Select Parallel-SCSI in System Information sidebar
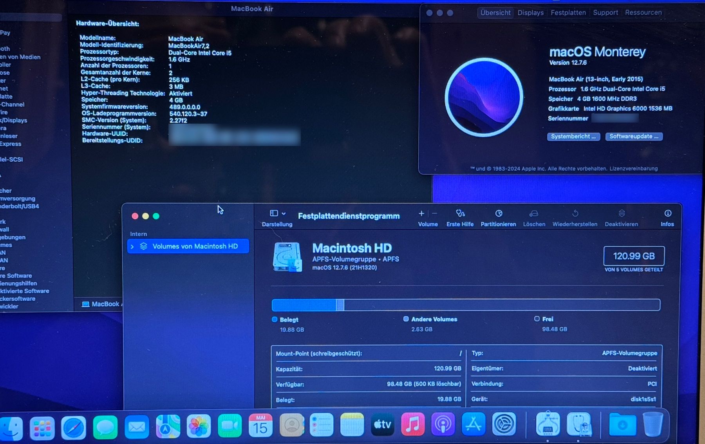 (12, 159)
